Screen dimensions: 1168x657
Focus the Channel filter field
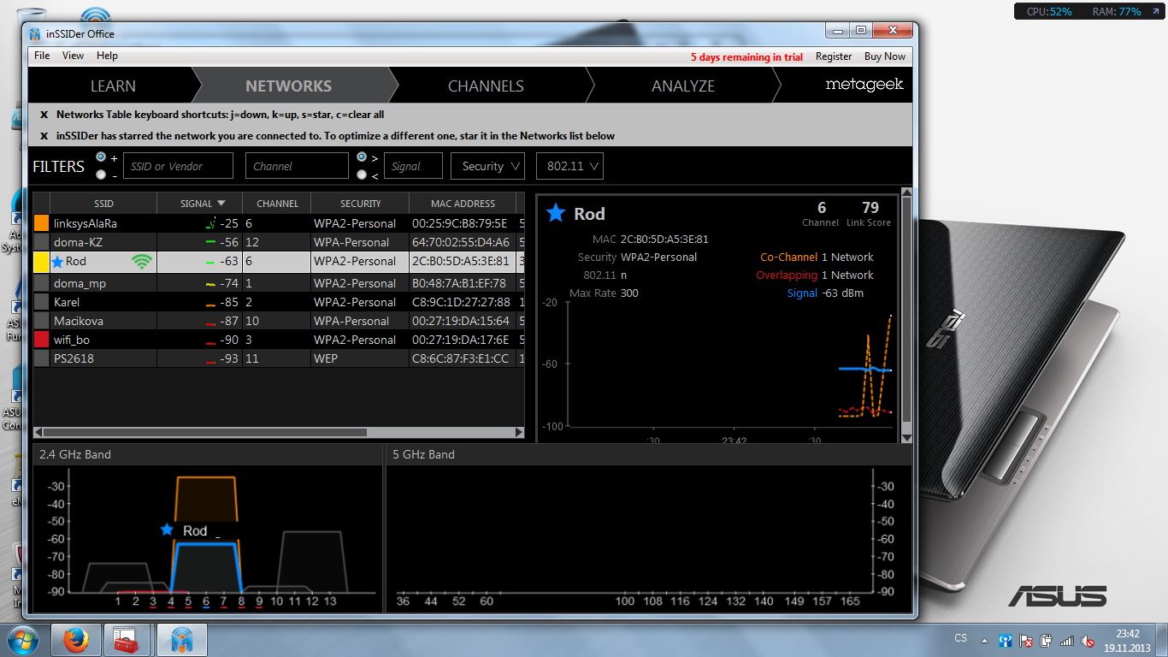click(x=297, y=166)
